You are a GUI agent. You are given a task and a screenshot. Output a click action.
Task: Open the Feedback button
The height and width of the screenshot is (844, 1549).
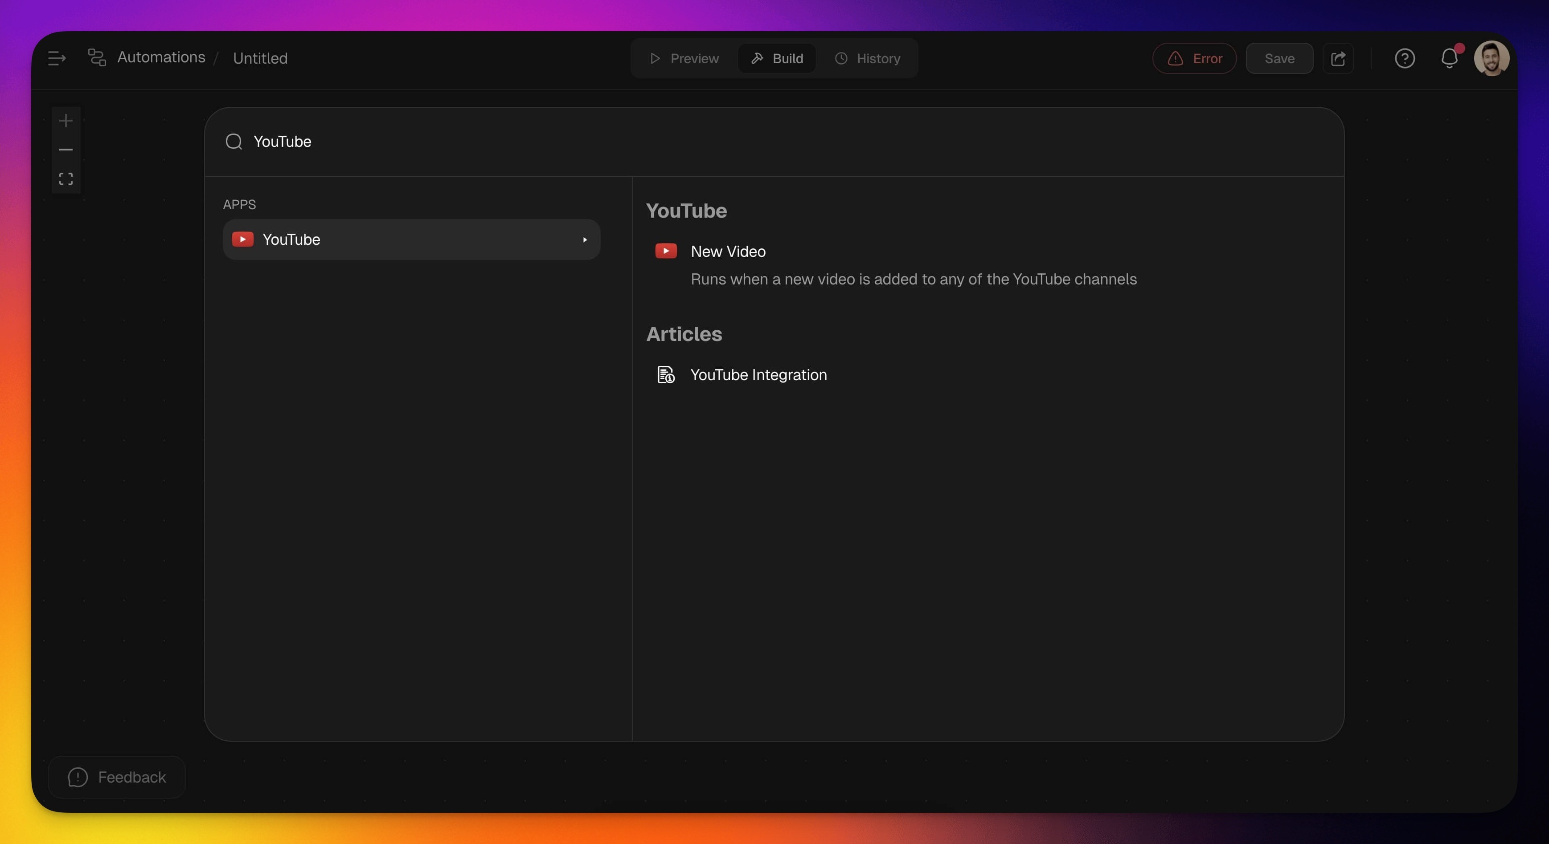point(117,777)
